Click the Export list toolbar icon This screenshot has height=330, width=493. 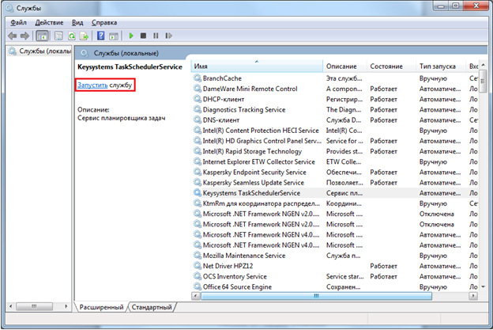pyautogui.click(x=85, y=36)
